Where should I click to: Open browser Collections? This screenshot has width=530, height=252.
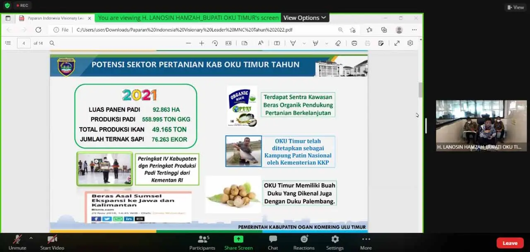coord(384,30)
